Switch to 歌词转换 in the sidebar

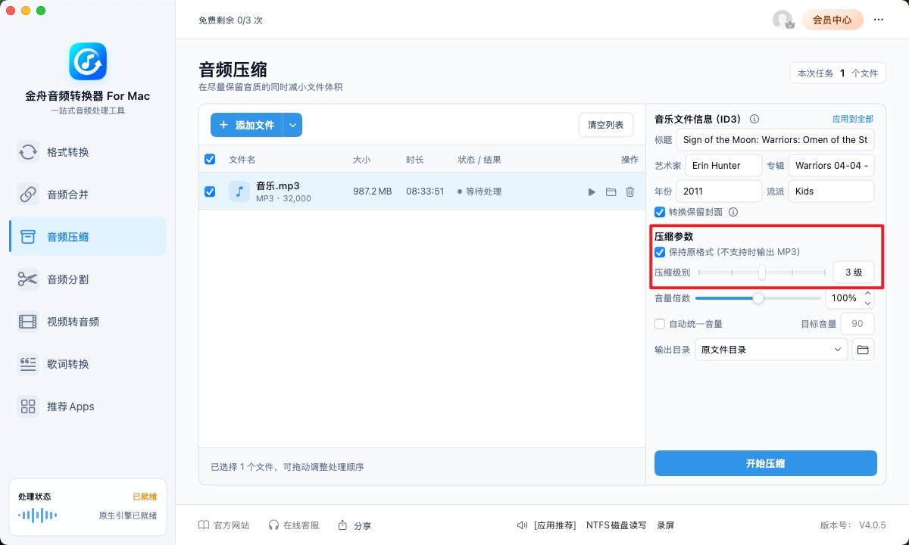(88, 364)
